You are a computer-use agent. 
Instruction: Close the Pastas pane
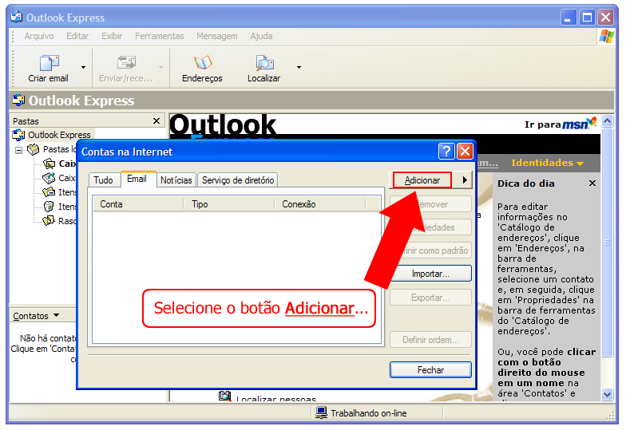(x=156, y=121)
